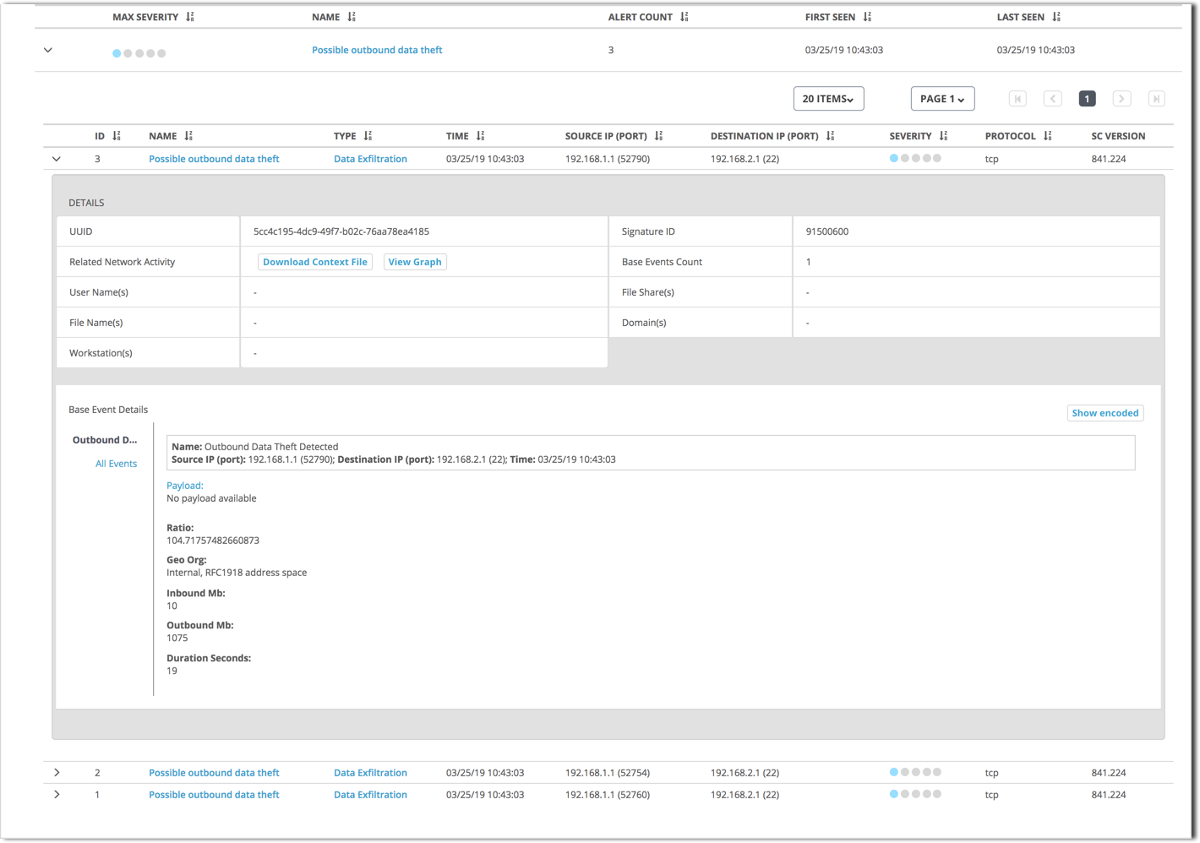Sort alerts by Type icon
Screen dimensions: 1200x843
point(368,136)
